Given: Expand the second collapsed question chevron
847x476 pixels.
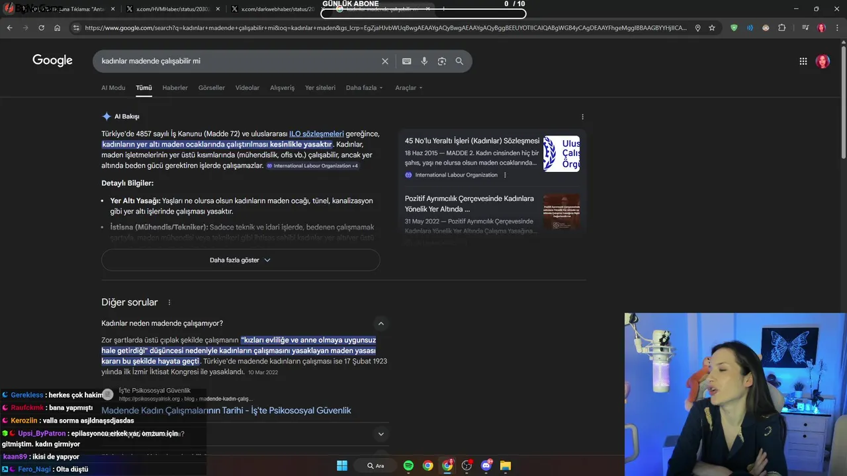Looking at the screenshot, I should (380, 434).
